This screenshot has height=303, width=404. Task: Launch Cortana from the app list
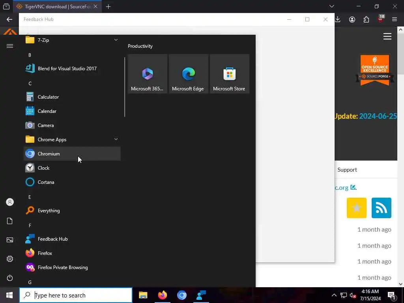pos(72,182)
